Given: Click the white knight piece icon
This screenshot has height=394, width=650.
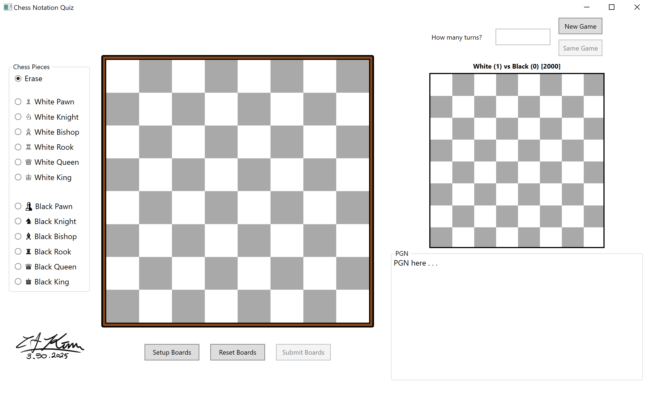Looking at the screenshot, I should tap(28, 117).
